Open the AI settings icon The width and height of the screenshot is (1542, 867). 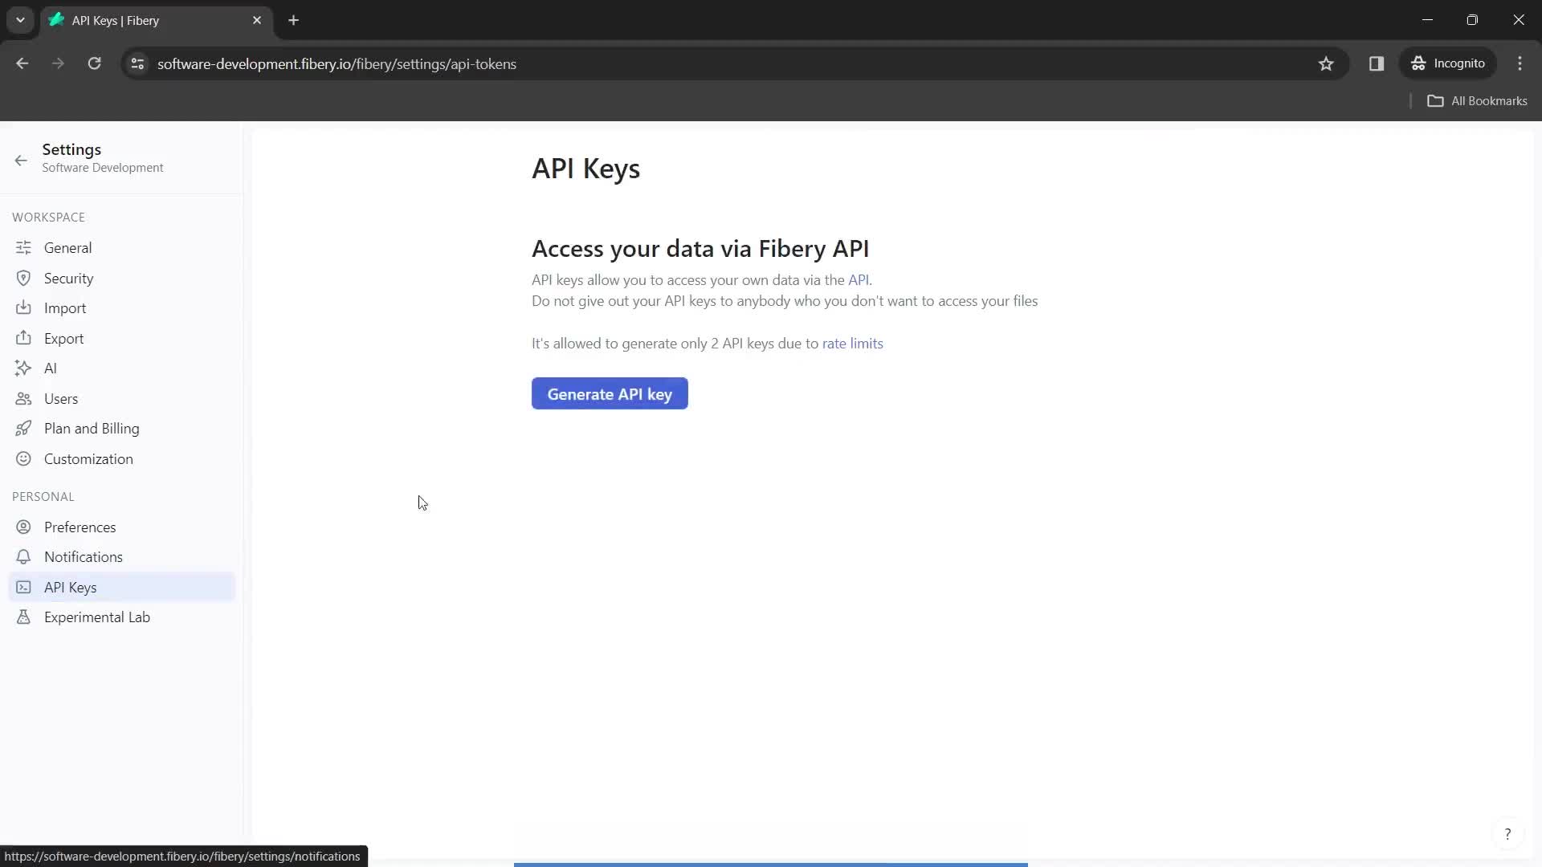pos(23,368)
